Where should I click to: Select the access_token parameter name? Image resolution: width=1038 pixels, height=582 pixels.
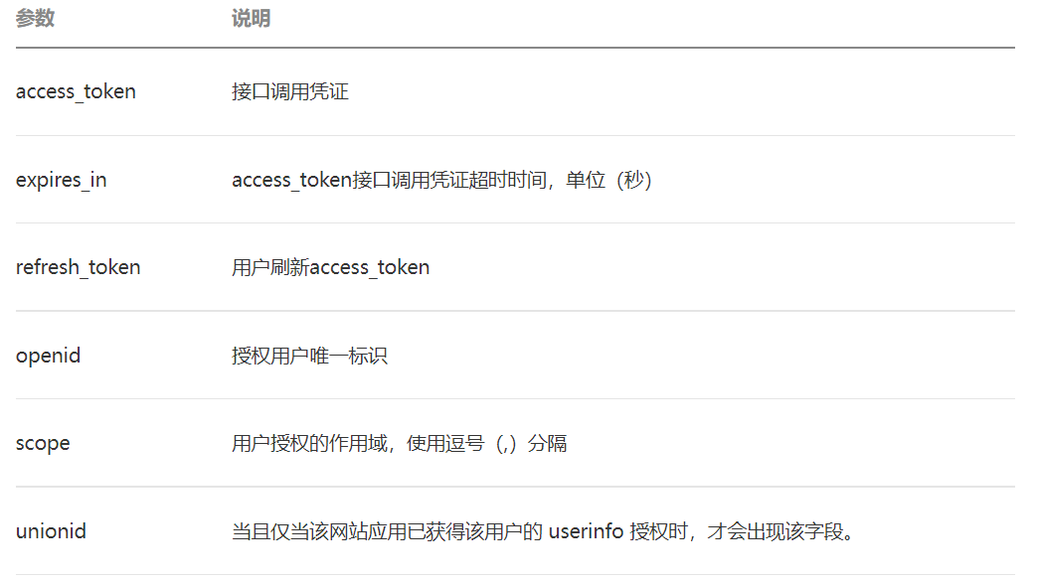pos(76,91)
